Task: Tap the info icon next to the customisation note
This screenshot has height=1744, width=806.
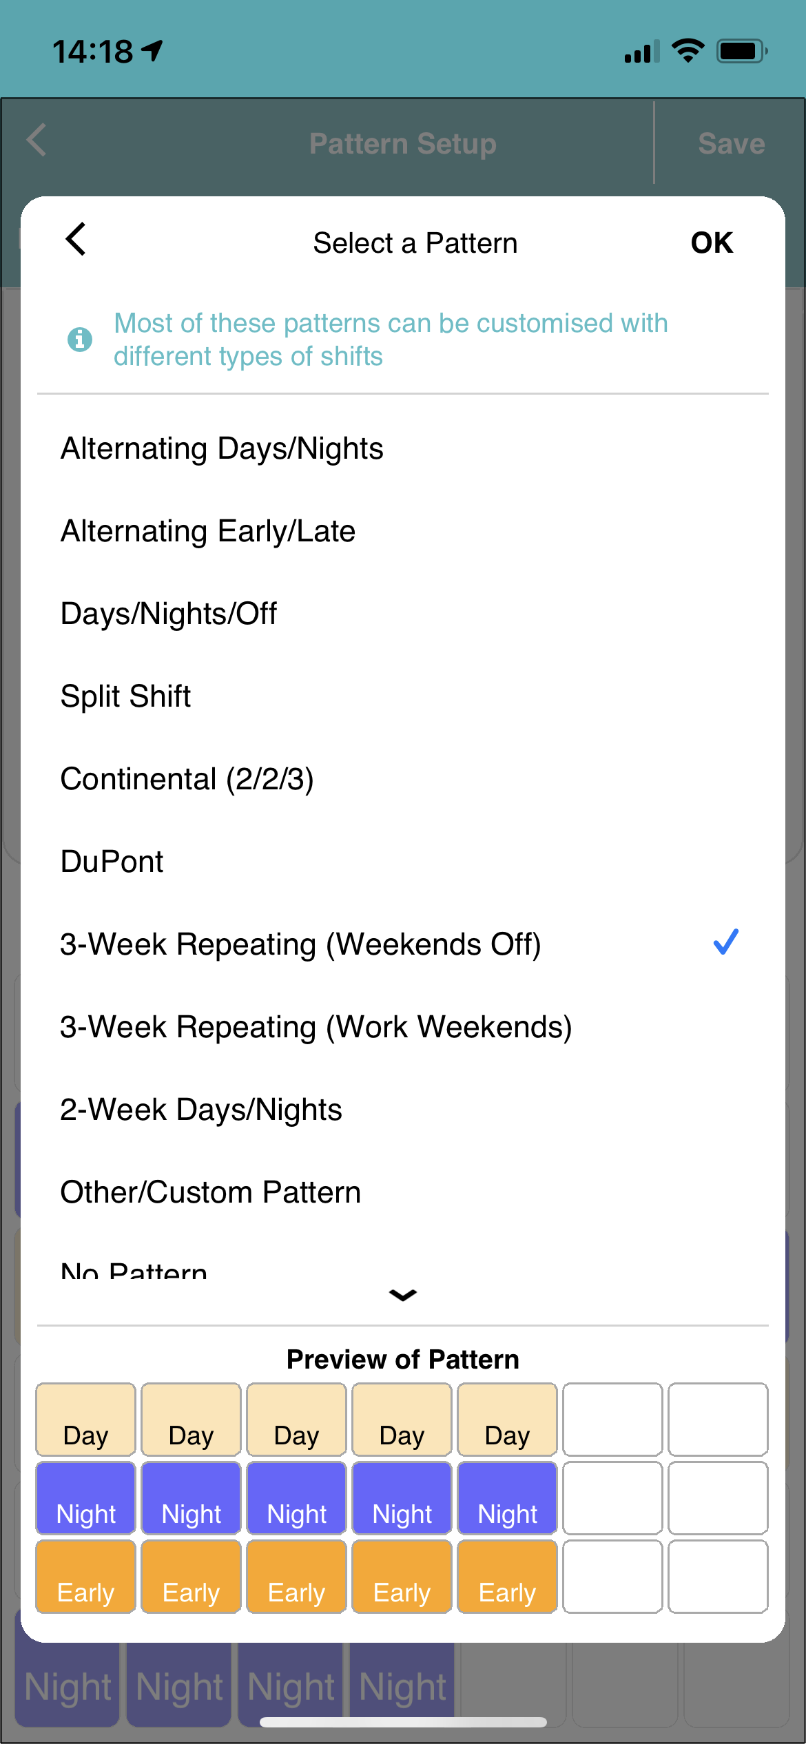Action: 79,339
